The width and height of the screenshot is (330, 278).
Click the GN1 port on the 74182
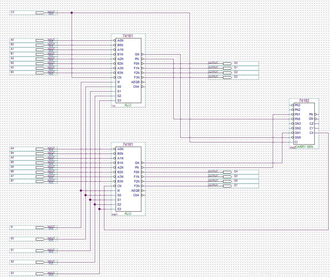(x=298, y=133)
